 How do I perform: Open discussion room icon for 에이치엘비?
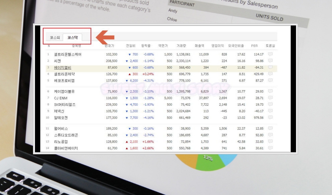point(270,67)
